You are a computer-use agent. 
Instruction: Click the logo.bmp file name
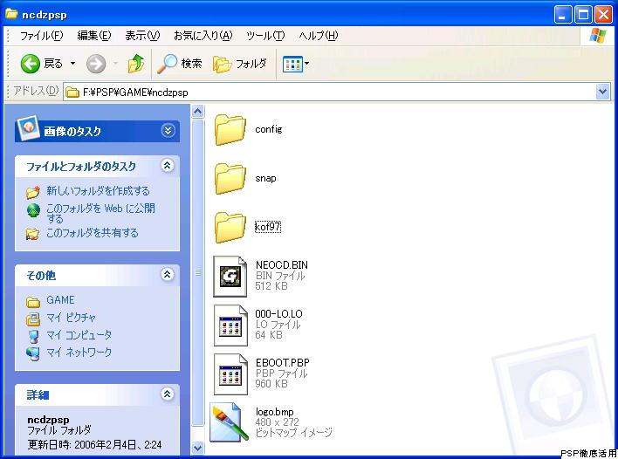(275, 412)
